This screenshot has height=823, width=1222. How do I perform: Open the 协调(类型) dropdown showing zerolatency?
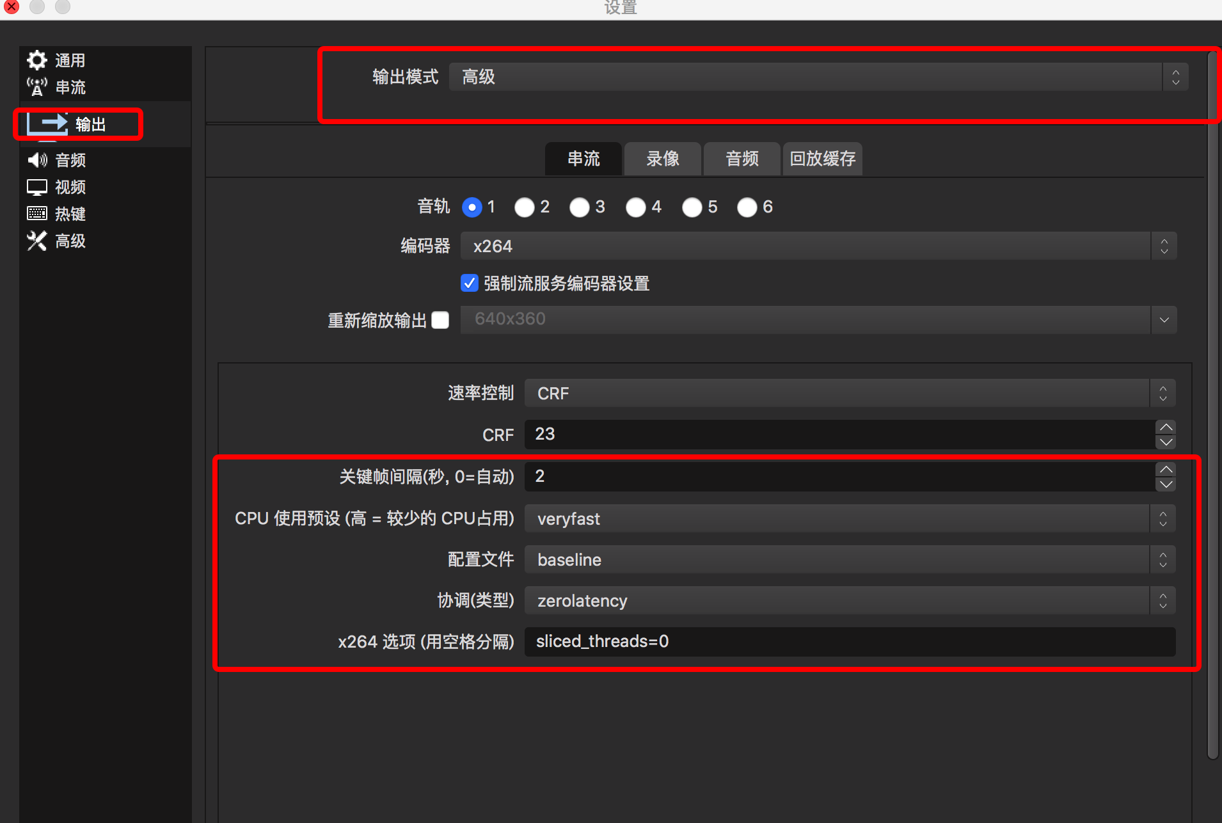click(850, 600)
